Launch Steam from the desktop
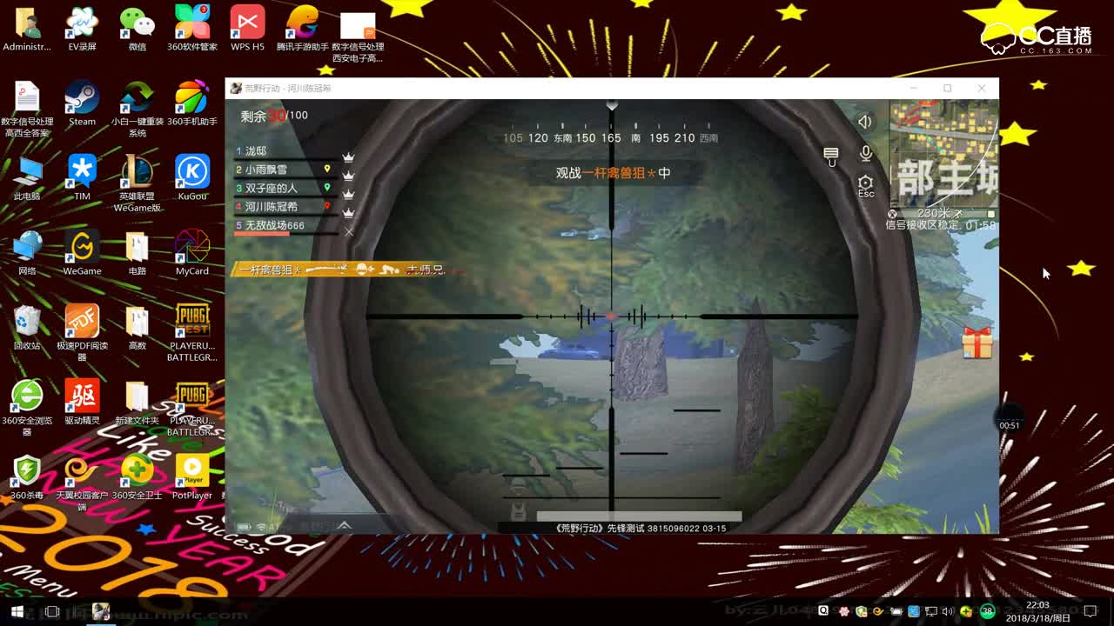The height and width of the screenshot is (626, 1114). [82, 104]
